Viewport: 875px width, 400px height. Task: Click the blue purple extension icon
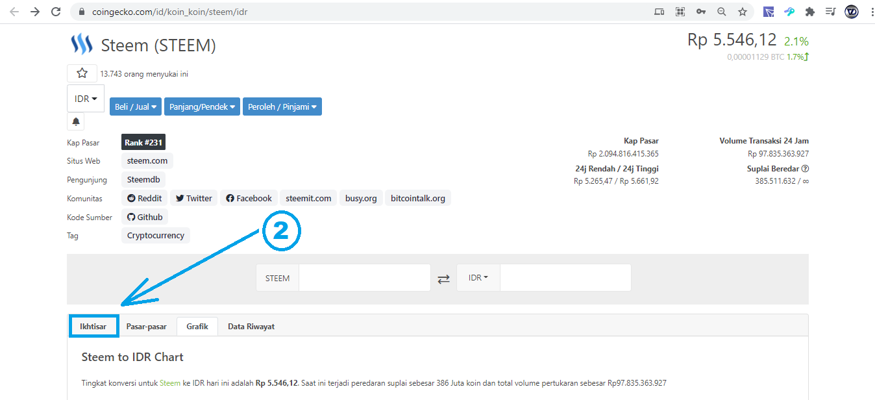pos(769,12)
